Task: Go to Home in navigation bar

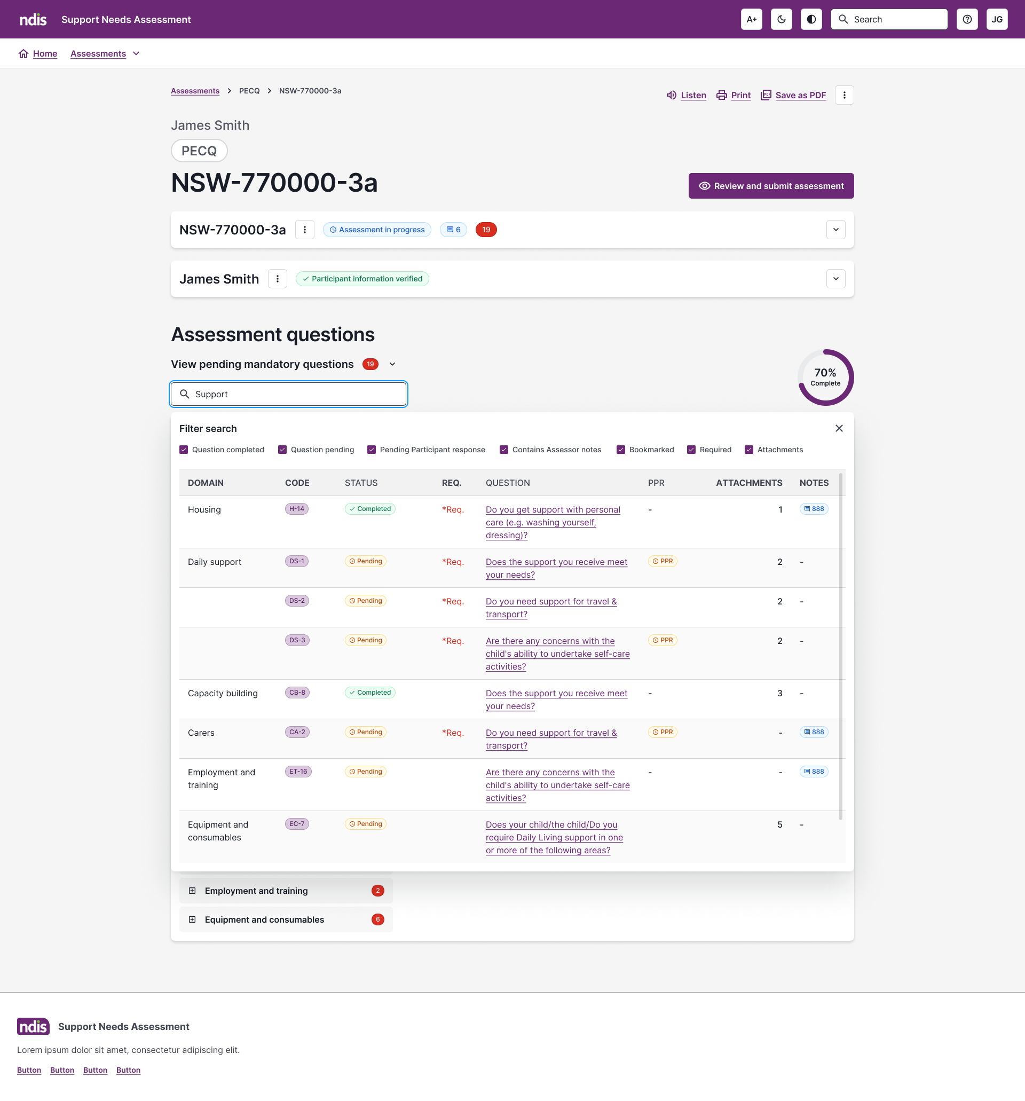Action: pyautogui.click(x=45, y=54)
